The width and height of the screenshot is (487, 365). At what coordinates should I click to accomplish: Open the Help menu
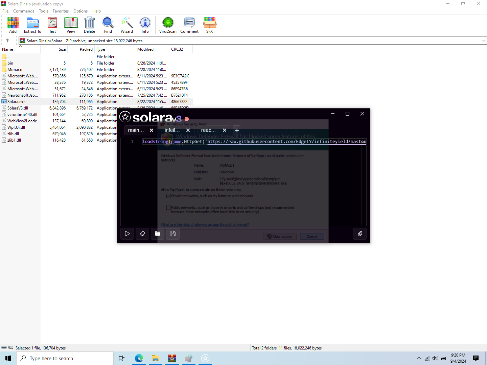(x=96, y=11)
